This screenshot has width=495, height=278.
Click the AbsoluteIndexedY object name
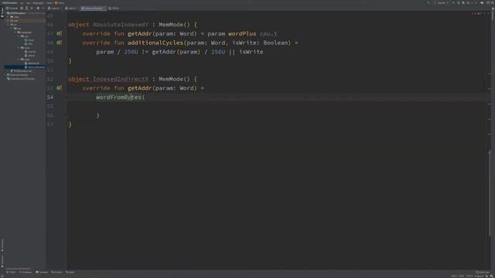point(121,25)
